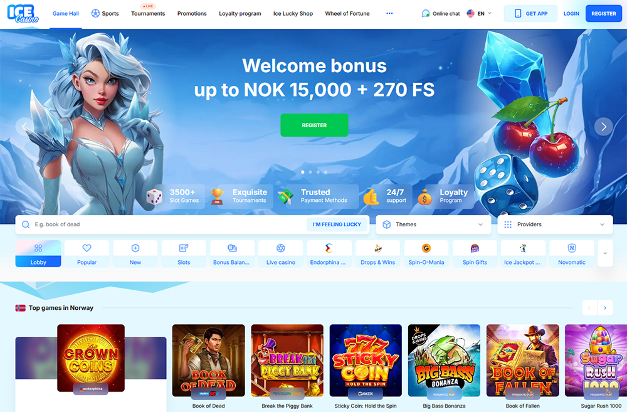This screenshot has width=627, height=412.
Task: Go to the next banner slide arrow
Action: [603, 127]
